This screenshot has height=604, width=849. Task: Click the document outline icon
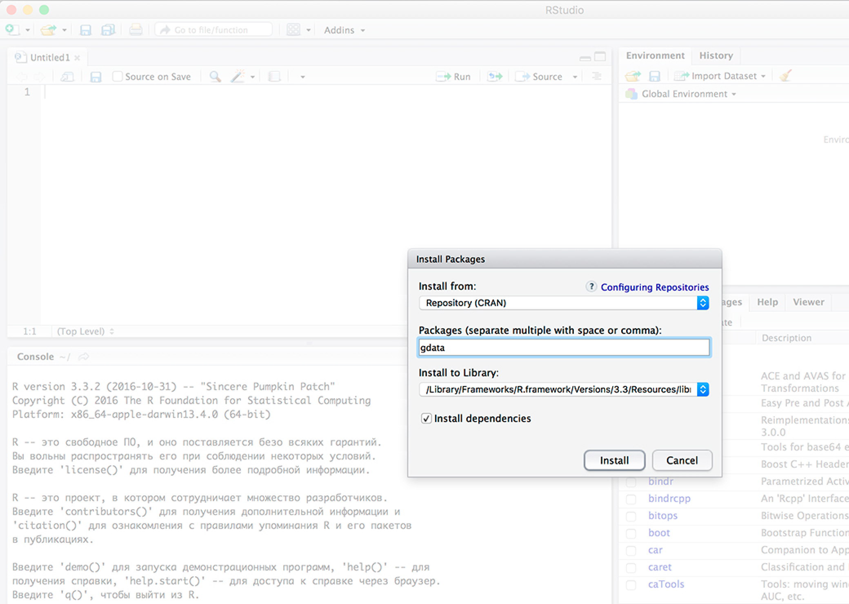pyautogui.click(x=596, y=76)
